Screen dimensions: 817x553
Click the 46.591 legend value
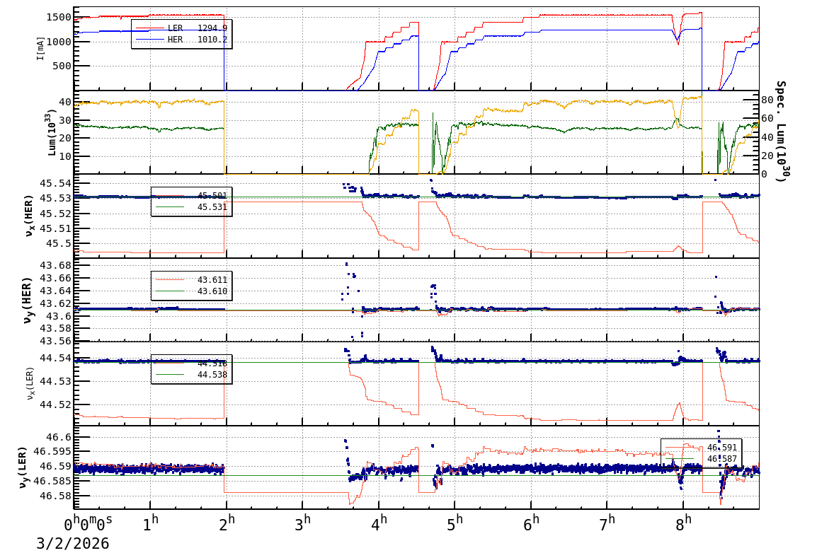pos(722,448)
